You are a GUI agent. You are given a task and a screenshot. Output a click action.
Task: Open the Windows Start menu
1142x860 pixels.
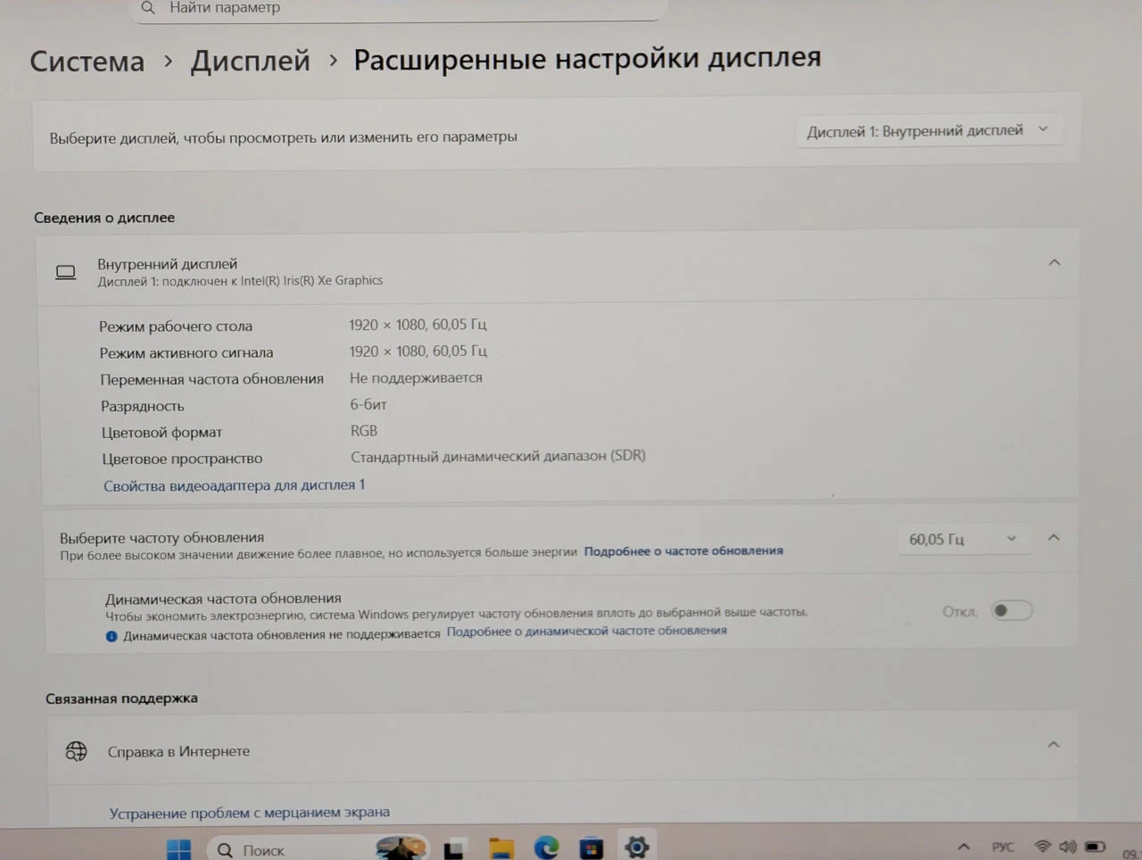pos(179,849)
